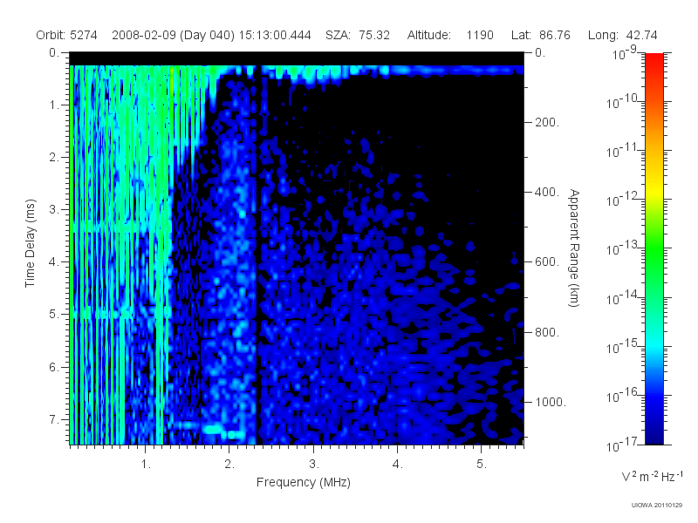Click the color bar unit label 'V² m⁻² Hz⁻¹'

pyautogui.click(x=652, y=476)
